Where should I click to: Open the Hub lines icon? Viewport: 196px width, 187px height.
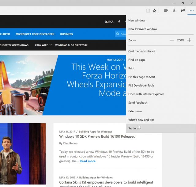pyautogui.click(x=166, y=11)
